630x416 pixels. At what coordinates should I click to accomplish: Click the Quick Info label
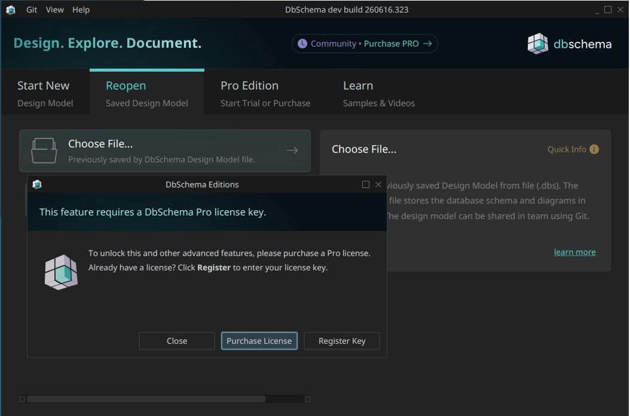[x=567, y=149]
